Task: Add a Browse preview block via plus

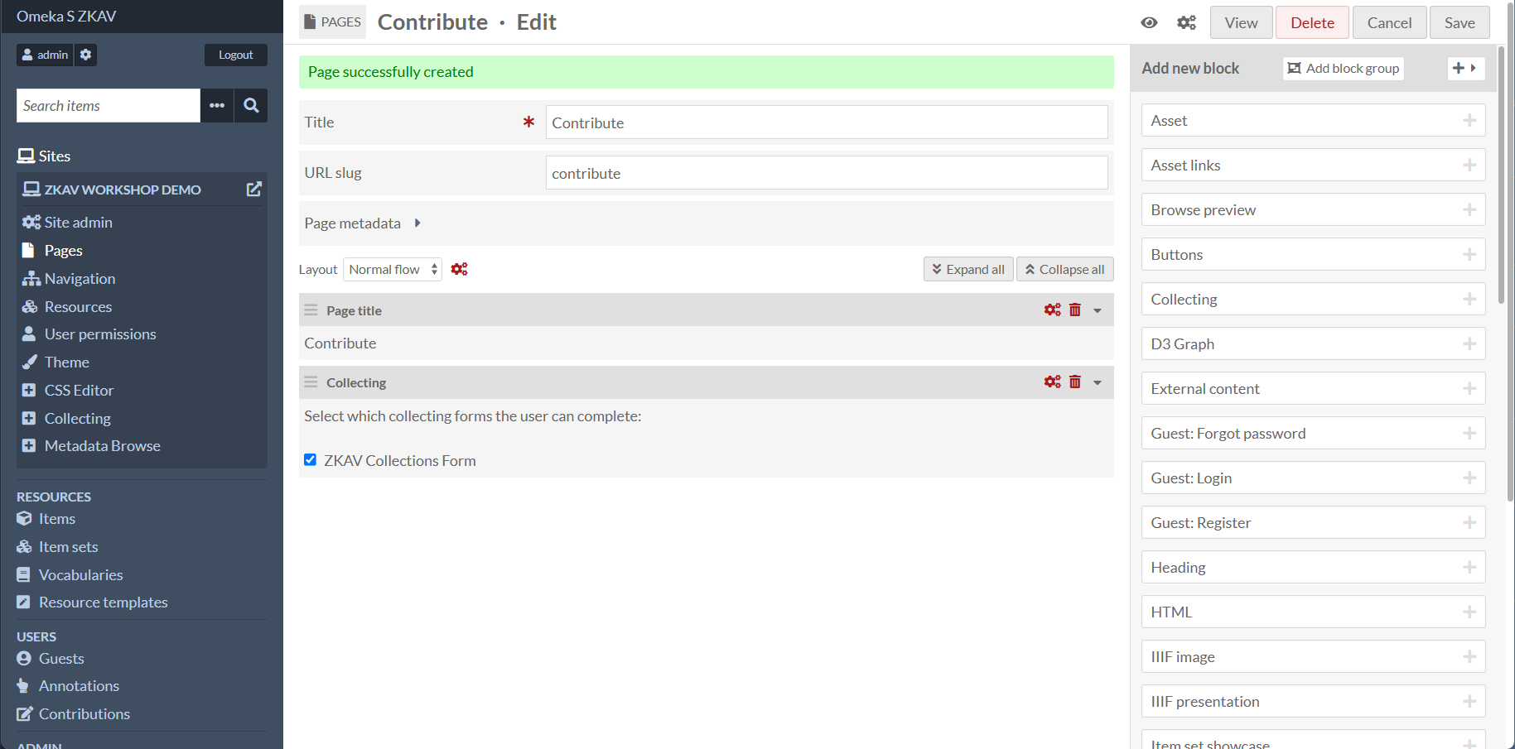Action: point(1469,209)
